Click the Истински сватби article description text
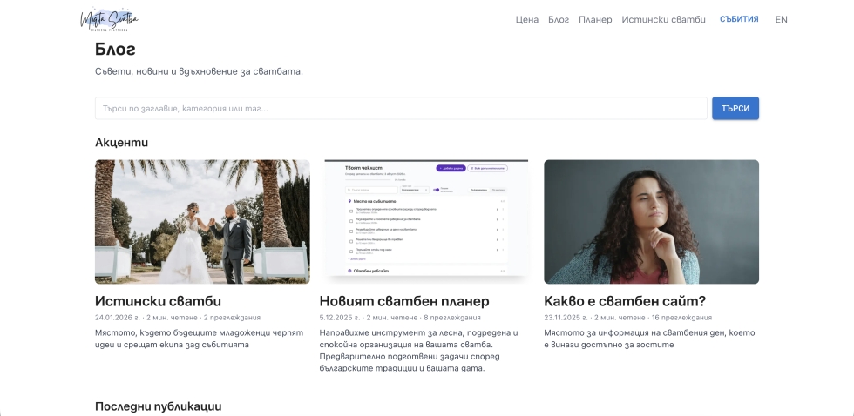This screenshot has width=854, height=416. (x=199, y=339)
